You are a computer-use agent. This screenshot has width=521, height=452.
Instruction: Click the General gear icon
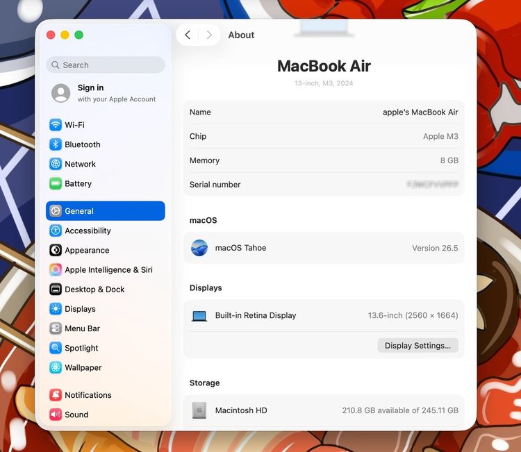tap(56, 211)
